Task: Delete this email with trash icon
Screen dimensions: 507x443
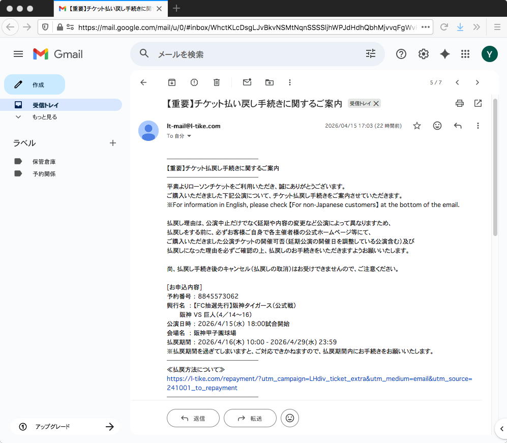Action: pos(216,82)
